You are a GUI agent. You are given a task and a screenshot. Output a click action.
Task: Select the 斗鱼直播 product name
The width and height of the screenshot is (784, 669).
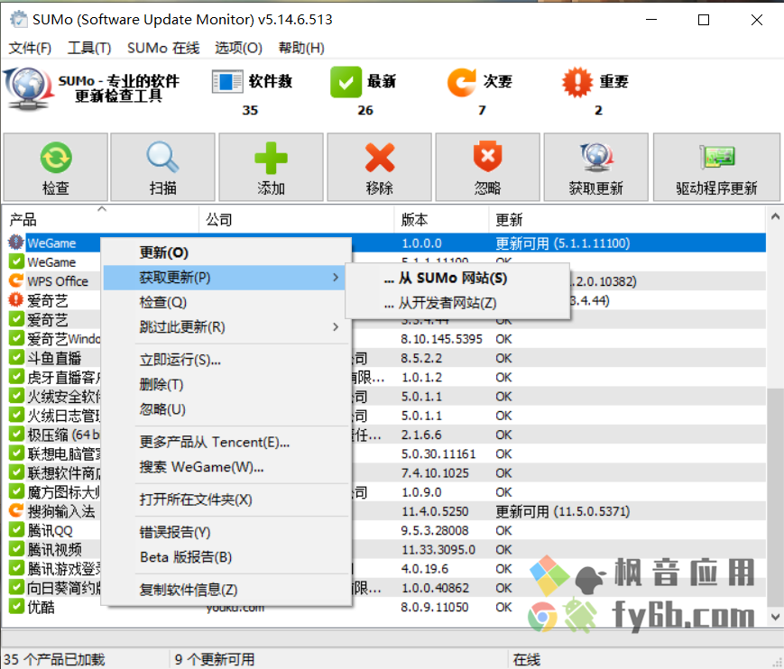point(54,358)
